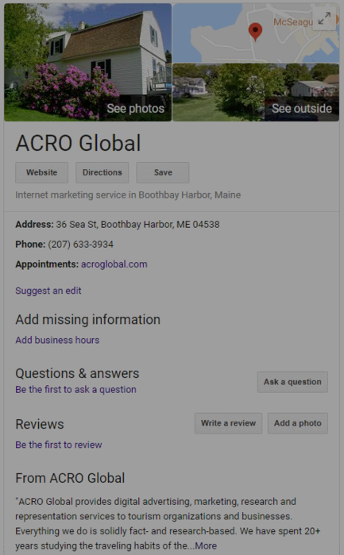Image resolution: width=344 pixels, height=555 pixels.
Task: Click the Write a review button
Action: pyautogui.click(x=228, y=423)
